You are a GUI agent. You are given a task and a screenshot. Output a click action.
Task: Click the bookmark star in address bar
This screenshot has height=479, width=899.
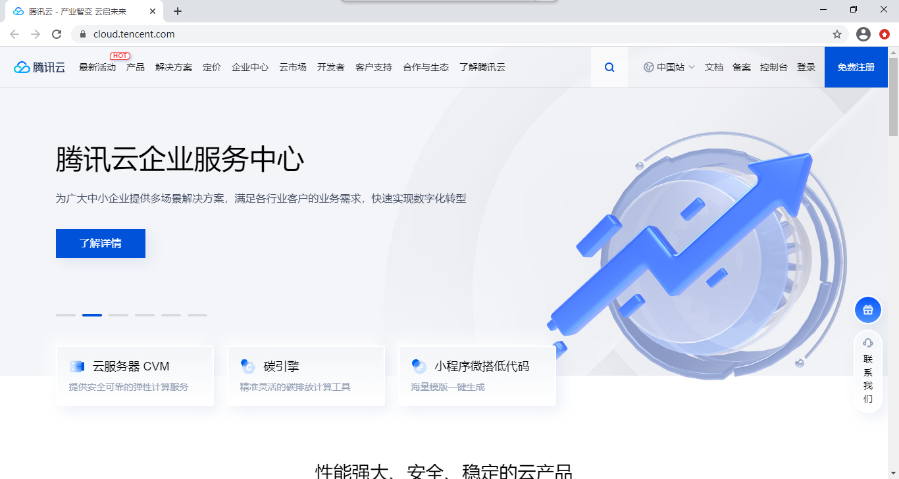pyautogui.click(x=836, y=34)
